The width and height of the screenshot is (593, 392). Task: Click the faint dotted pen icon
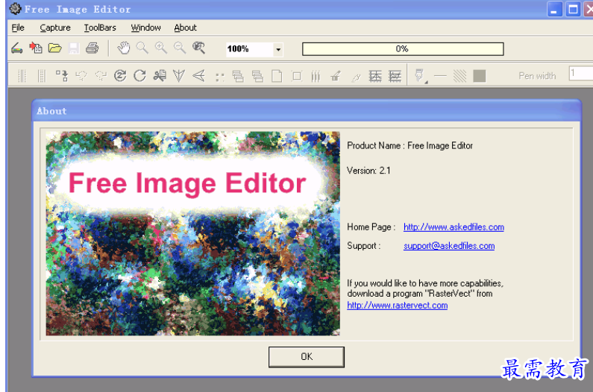pyautogui.click(x=356, y=77)
